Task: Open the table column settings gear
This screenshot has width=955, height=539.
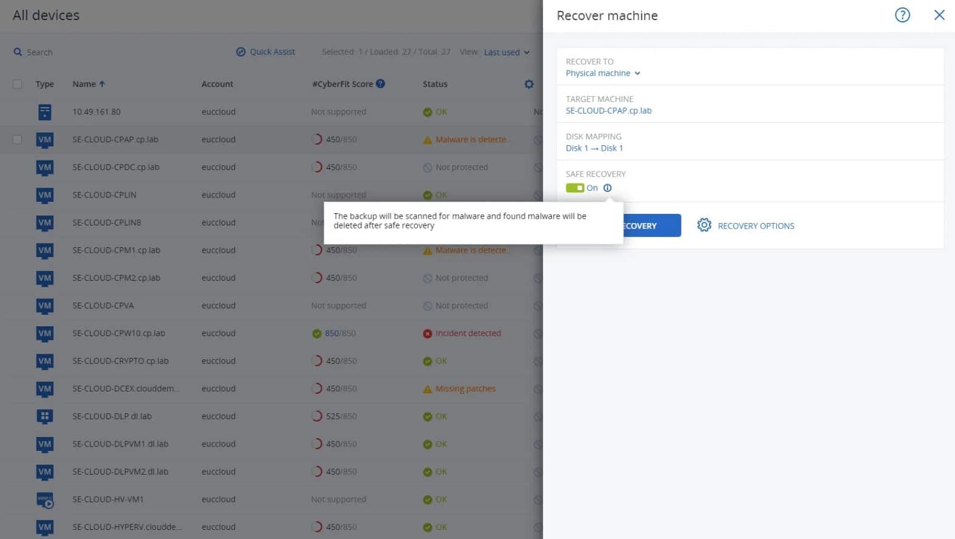Action: 529,84
